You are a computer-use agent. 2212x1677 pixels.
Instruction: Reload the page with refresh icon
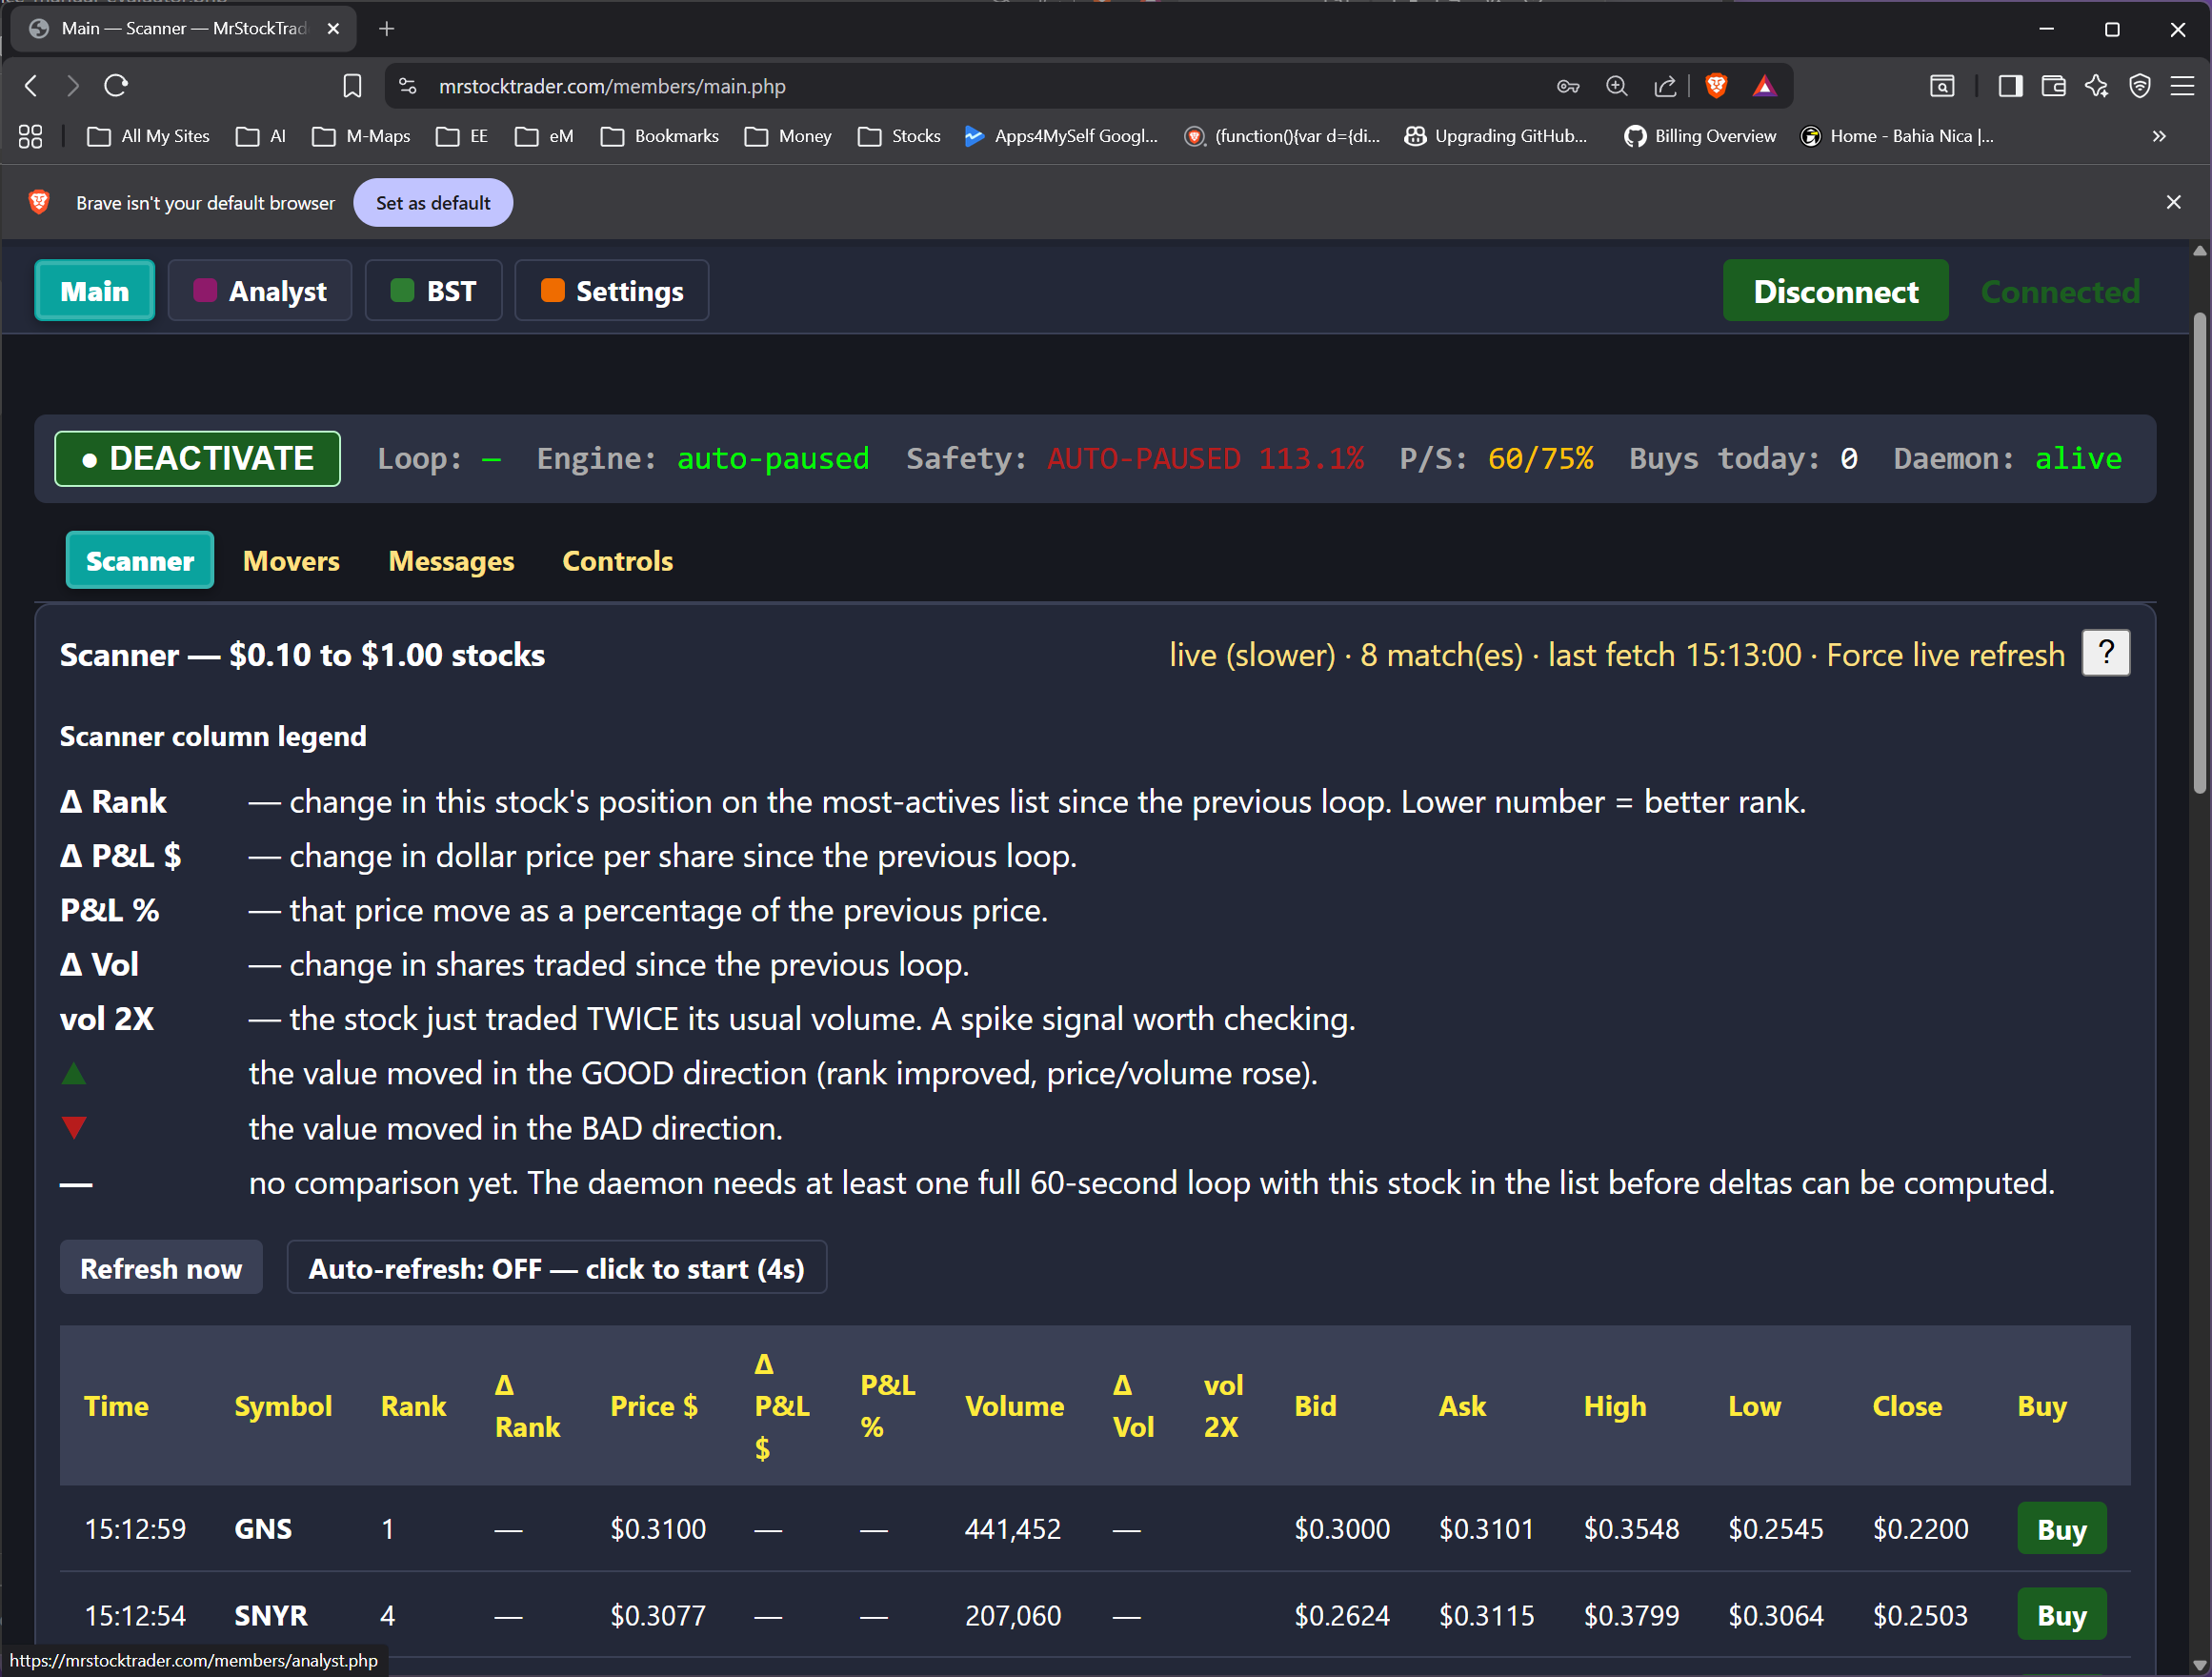(x=116, y=86)
